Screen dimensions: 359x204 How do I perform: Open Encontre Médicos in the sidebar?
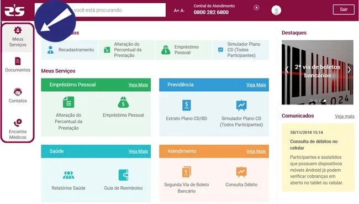click(x=18, y=129)
